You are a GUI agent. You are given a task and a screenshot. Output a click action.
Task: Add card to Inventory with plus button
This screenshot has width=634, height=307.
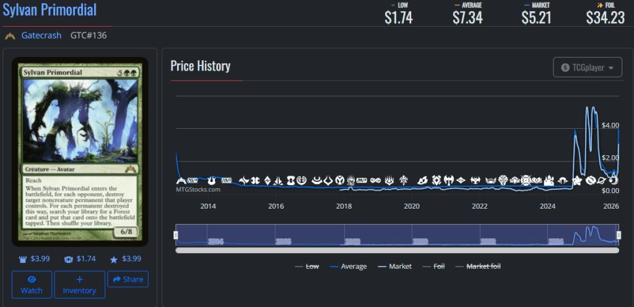[x=79, y=285]
